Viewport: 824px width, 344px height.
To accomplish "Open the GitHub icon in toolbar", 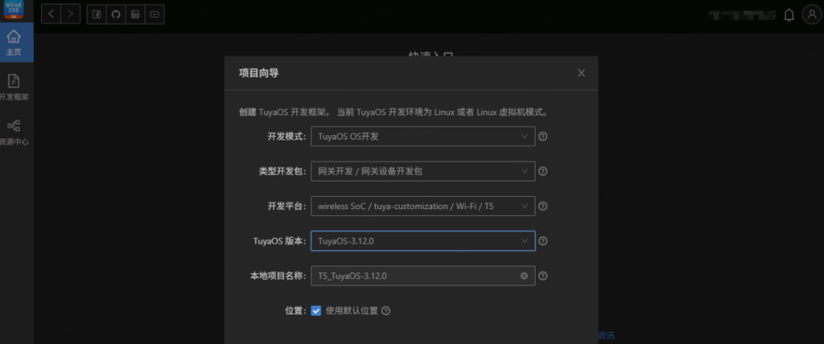I will (x=116, y=14).
